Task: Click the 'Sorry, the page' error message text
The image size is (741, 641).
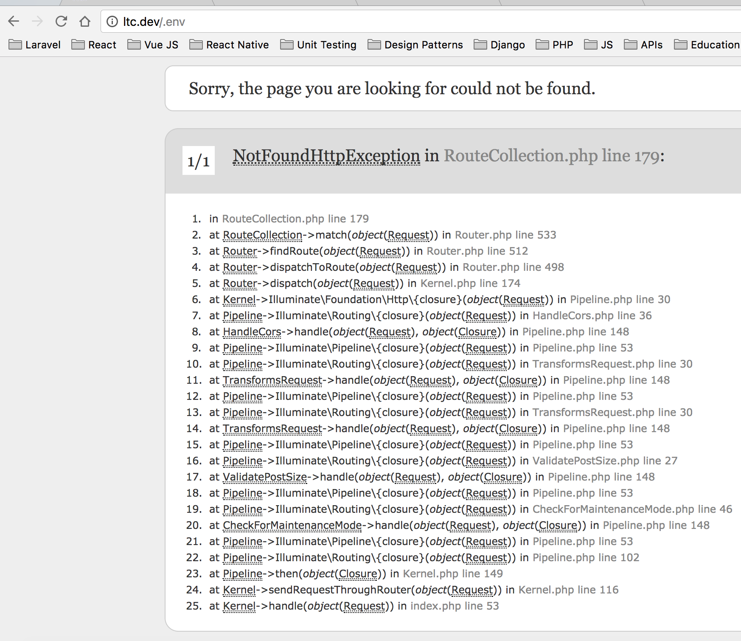Action: [392, 88]
